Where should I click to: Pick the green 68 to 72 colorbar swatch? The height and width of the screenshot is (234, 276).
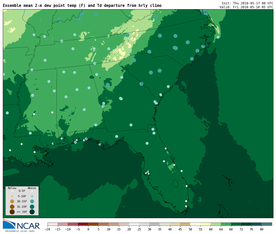pyautogui.click(x=236, y=224)
